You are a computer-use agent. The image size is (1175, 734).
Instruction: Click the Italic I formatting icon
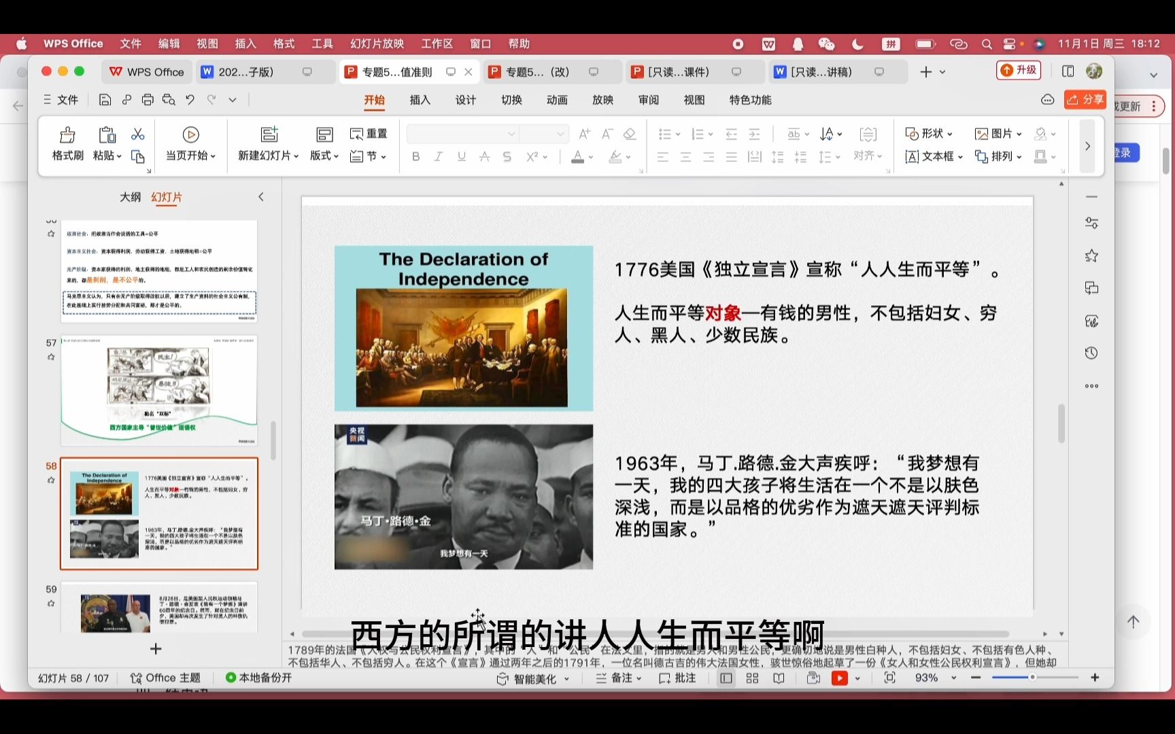(x=439, y=157)
